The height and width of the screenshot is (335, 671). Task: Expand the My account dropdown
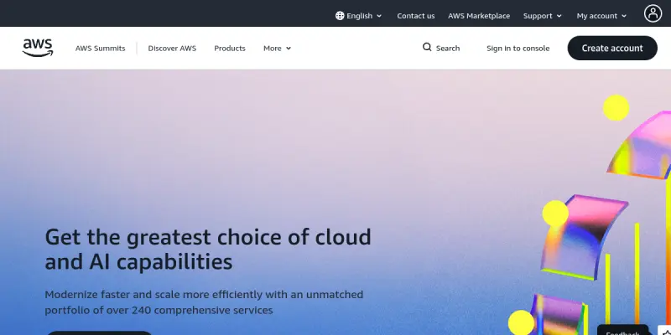601,16
